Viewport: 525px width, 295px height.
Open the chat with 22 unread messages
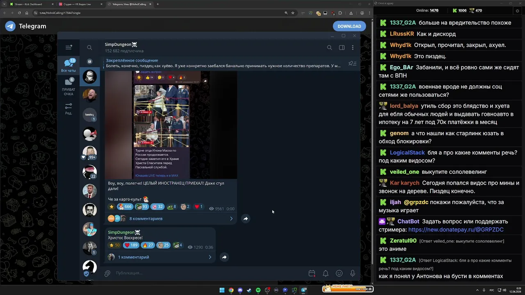[90, 172]
